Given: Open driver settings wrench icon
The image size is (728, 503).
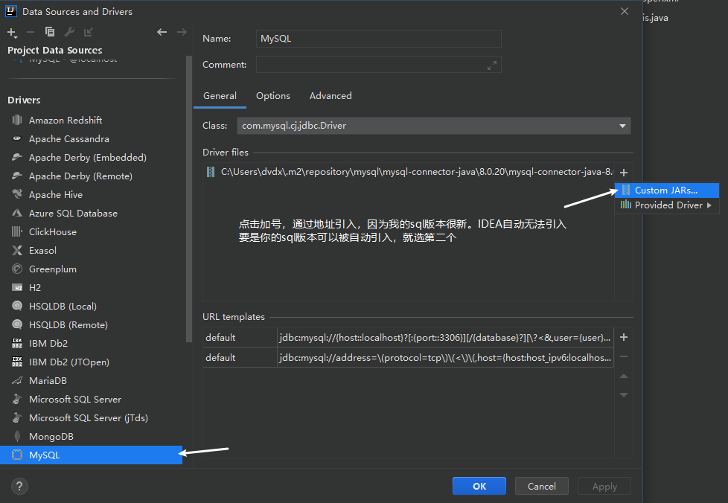Looking at the screenshot, I should click(x=69, y=31).
